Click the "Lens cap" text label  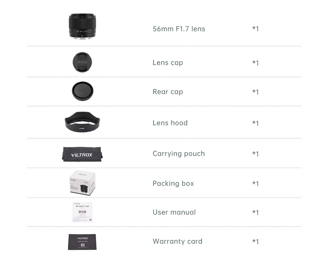click(168, 63)
